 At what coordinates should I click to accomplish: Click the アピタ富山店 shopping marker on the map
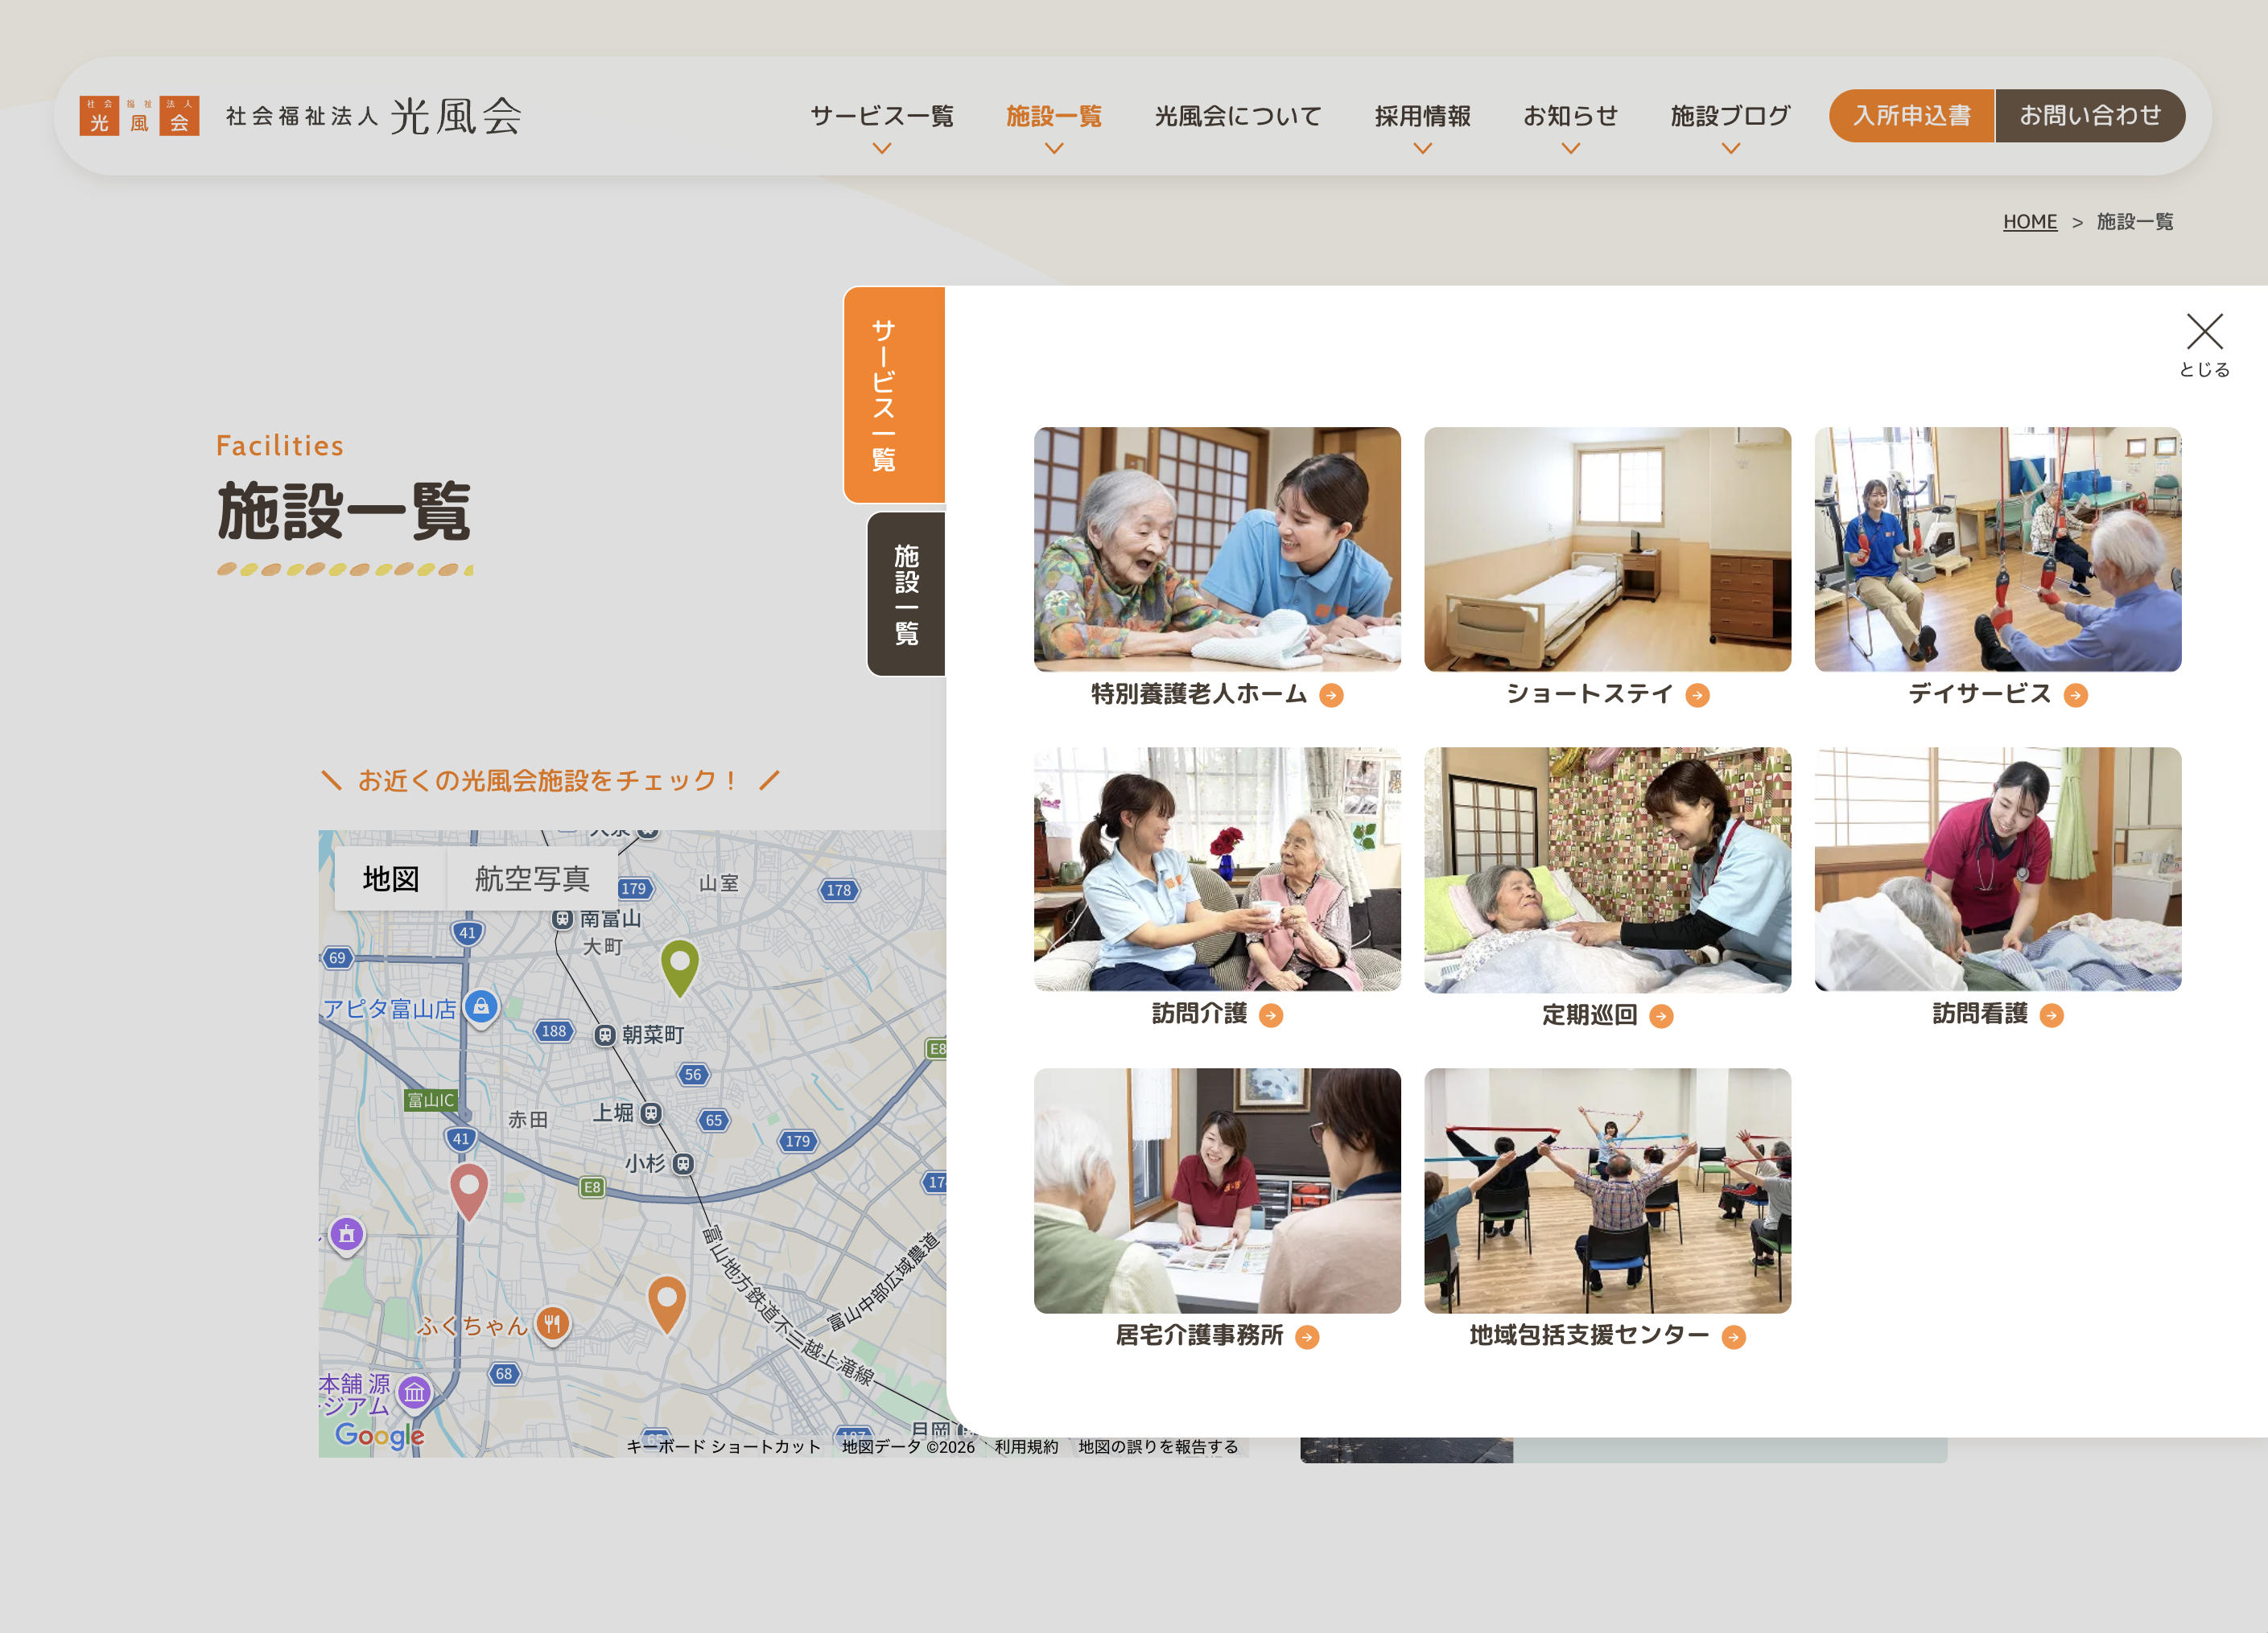tap(481, 1006)
